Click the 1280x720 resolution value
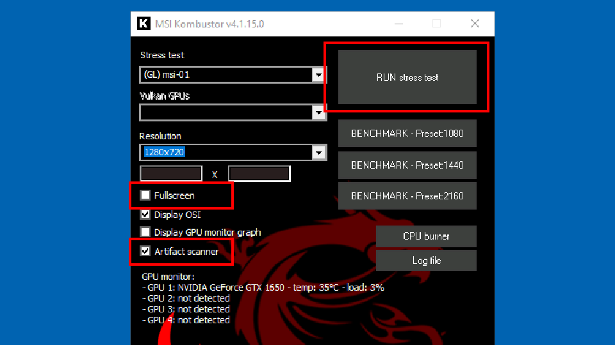 [x=164, y=152]
